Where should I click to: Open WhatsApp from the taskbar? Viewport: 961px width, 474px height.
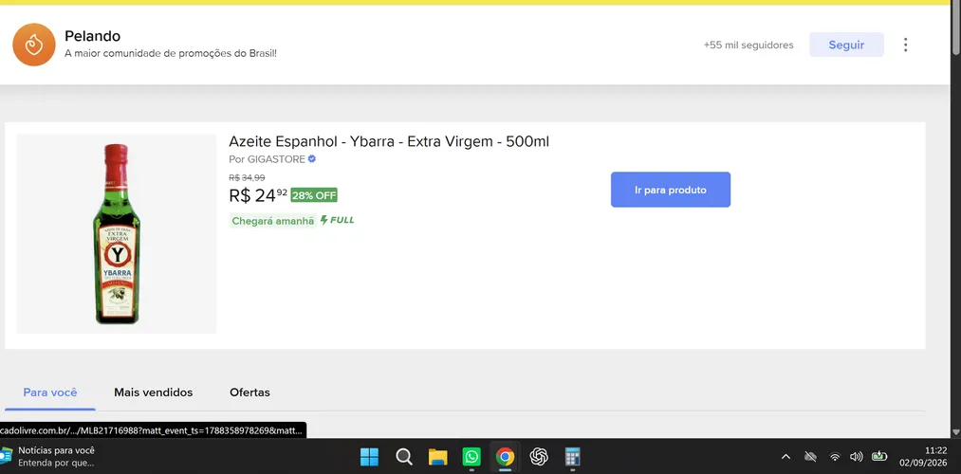[x=471, y=457]
